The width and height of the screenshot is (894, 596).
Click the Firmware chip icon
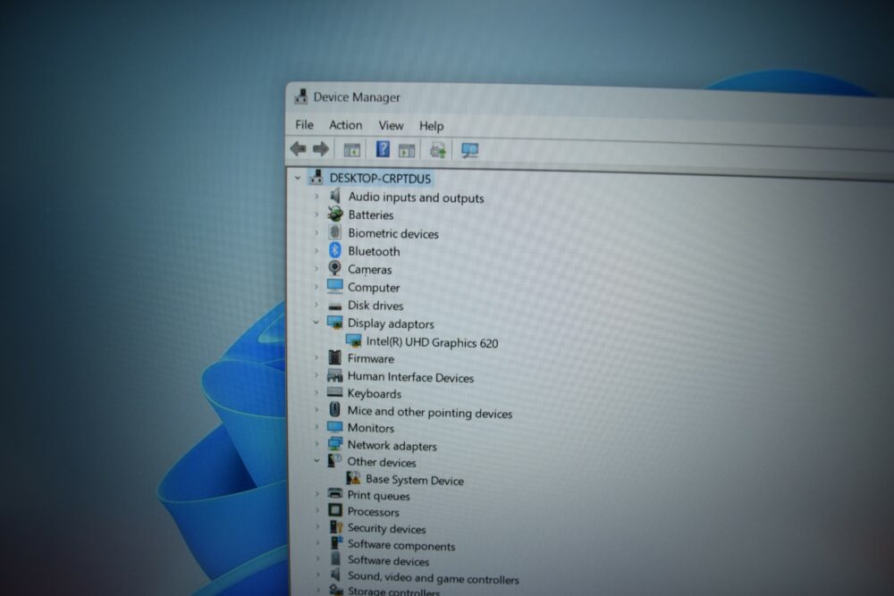pos(334,357)
